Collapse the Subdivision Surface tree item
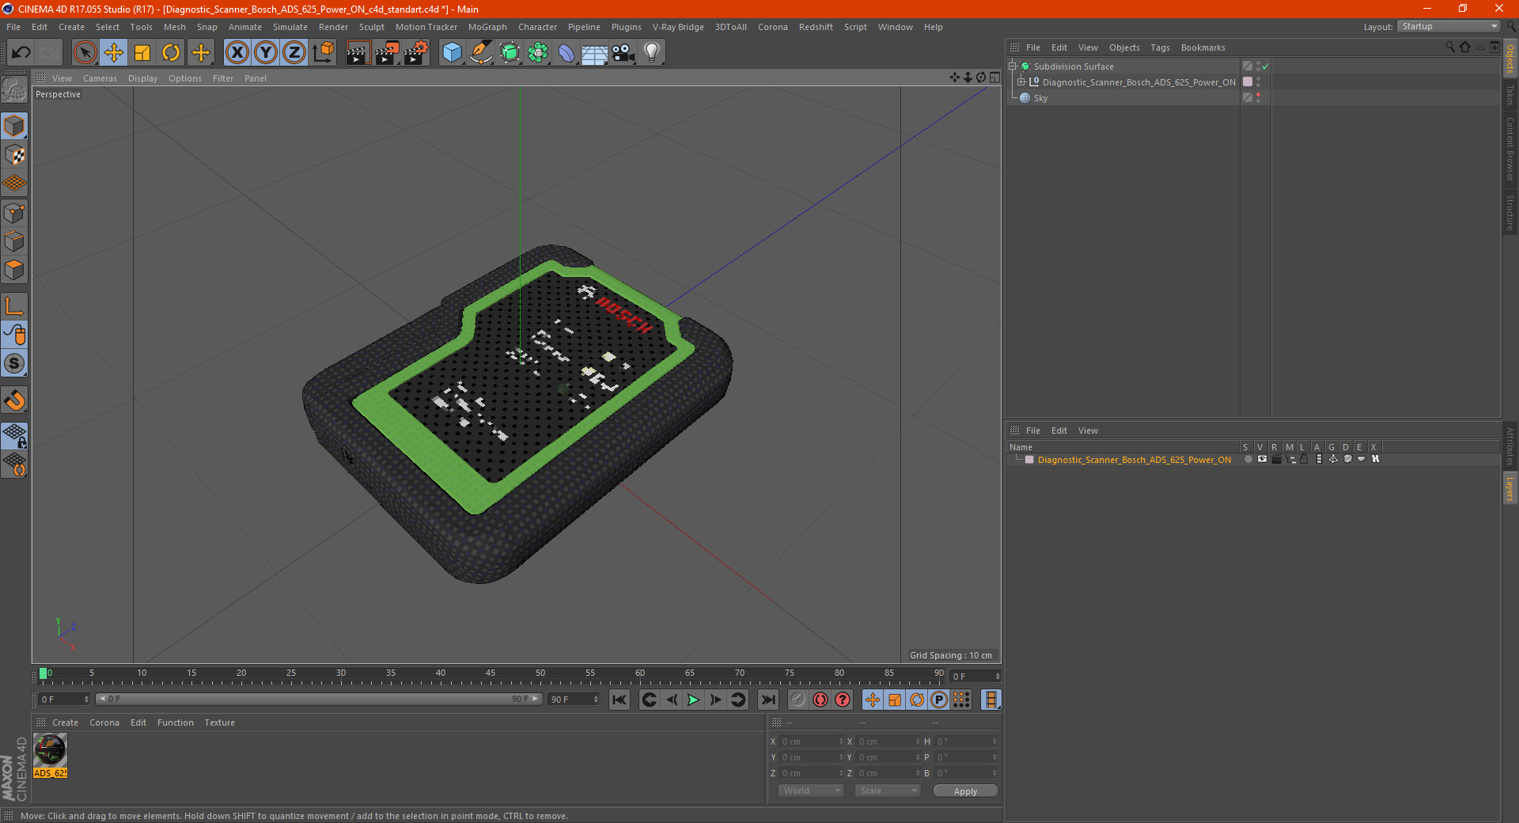Screen dimensions: 1519x823 coord(1012,66)
